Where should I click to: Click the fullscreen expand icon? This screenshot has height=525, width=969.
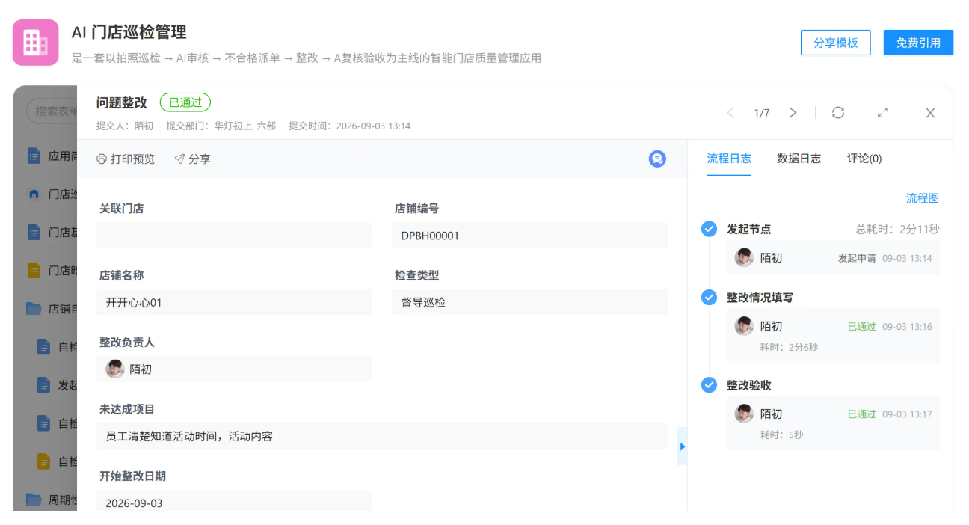tap(882, 113)
